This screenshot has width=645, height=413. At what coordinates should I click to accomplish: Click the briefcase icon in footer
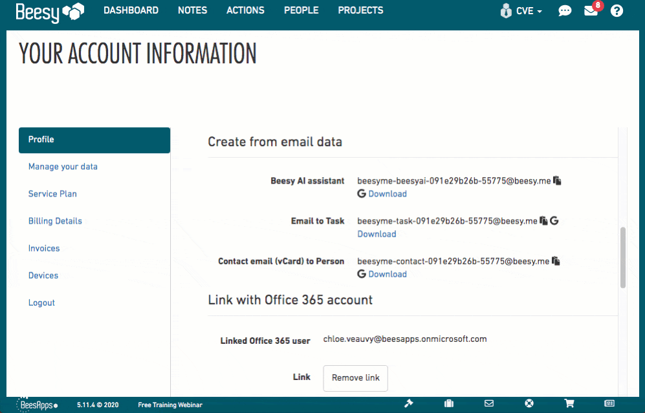(x=449, y=403)
